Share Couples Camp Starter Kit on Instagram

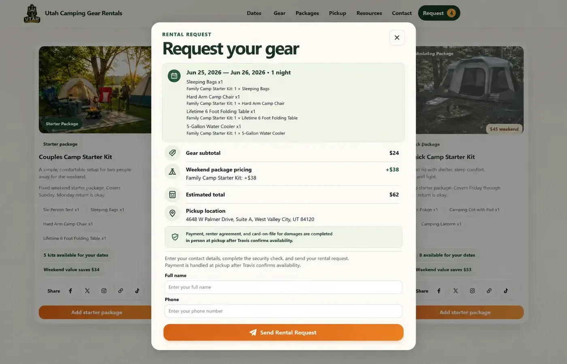104,291
